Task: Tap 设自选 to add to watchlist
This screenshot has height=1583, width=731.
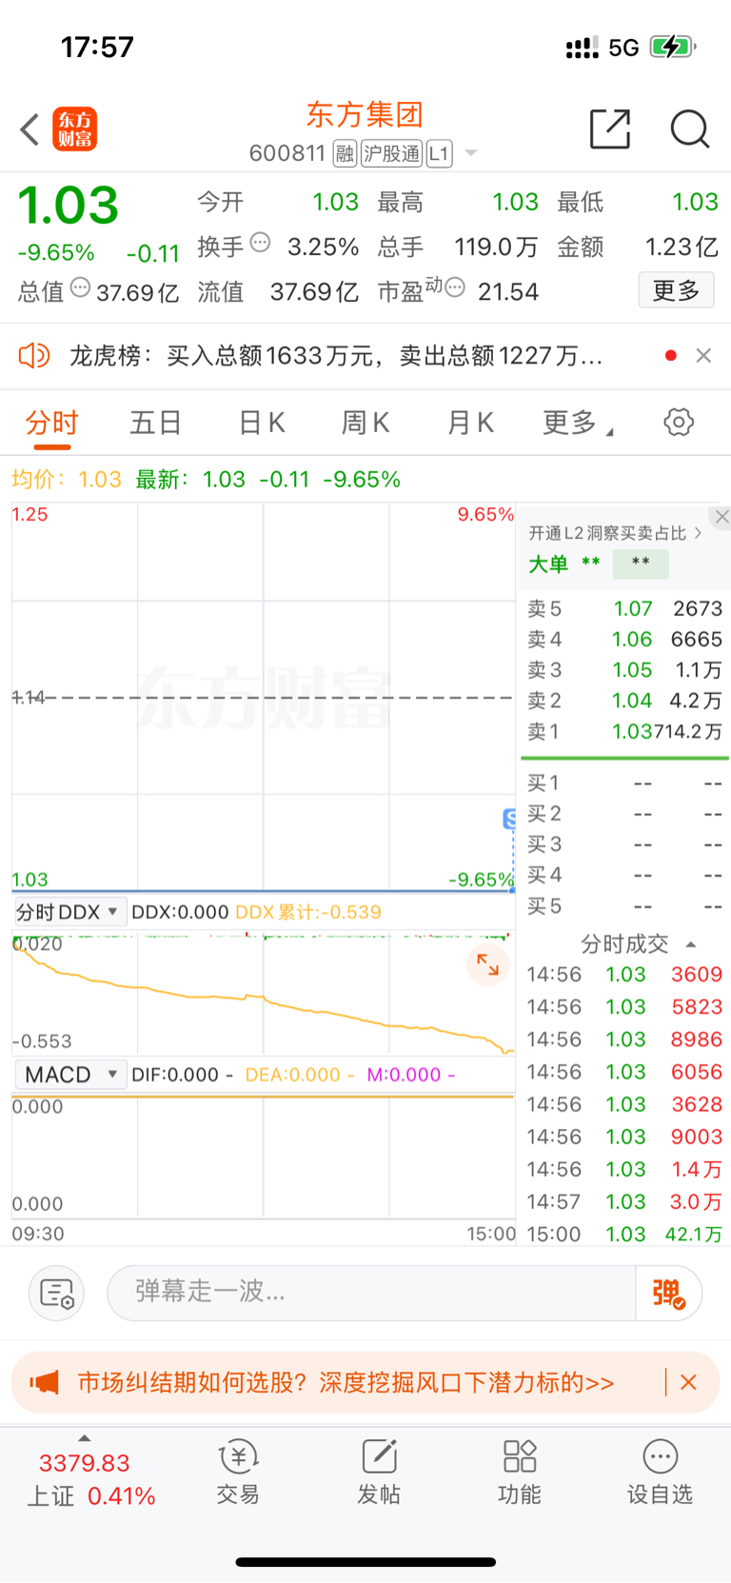Action: tap(660, 1471)
